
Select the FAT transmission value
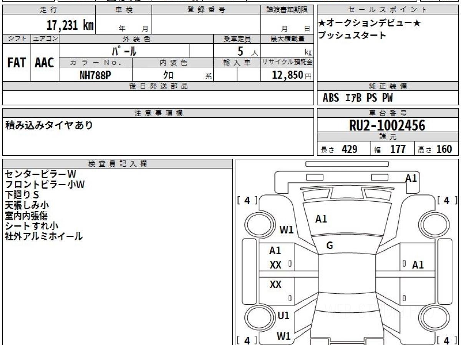coord(17,63)
